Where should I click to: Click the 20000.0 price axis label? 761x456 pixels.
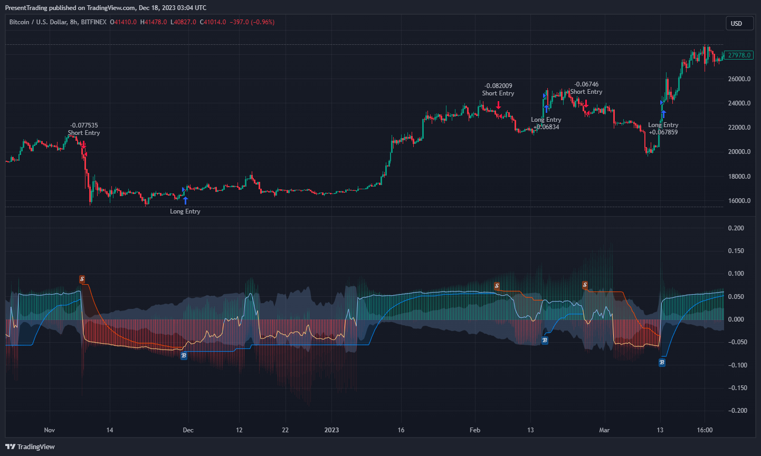pyautogui.click(x=739, y=152)
